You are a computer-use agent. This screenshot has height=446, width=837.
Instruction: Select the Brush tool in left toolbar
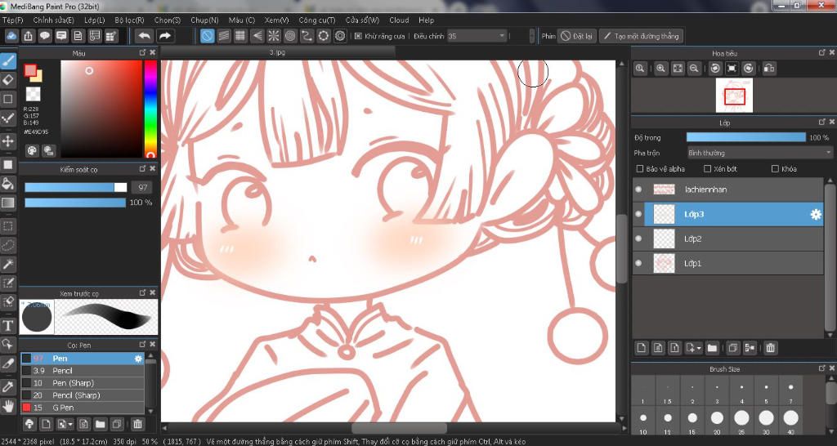(x=8, y=61)
